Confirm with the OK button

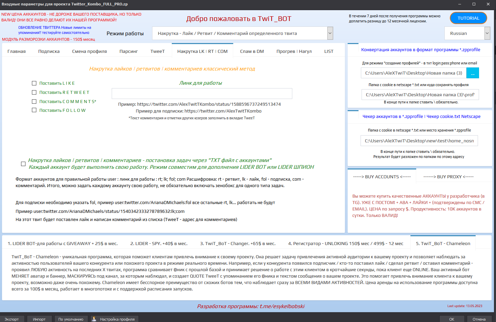(452, 319)
